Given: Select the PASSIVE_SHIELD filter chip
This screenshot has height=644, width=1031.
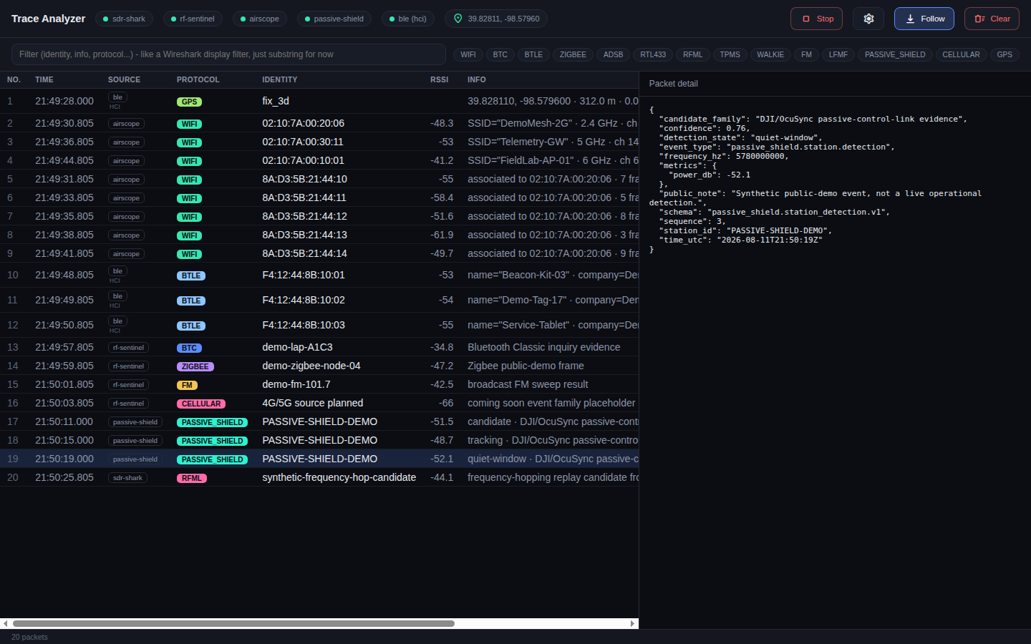Looking at the screenshot, I should point(895,54).
